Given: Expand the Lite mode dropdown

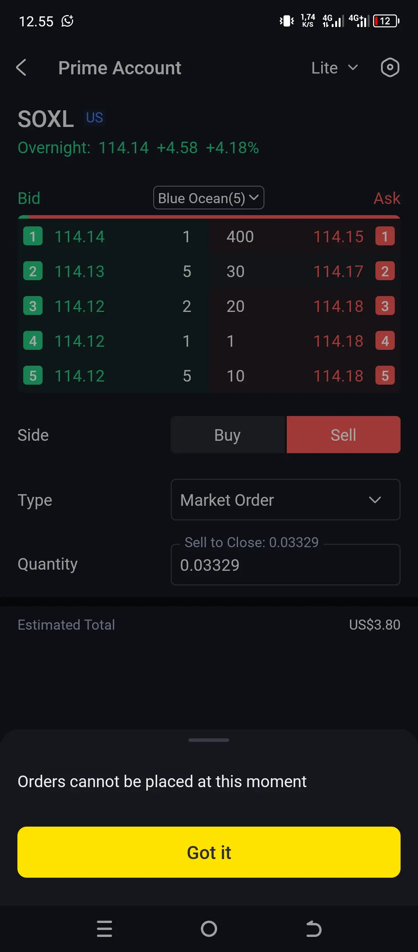Looking at the screenshot, I should (334, 68).
